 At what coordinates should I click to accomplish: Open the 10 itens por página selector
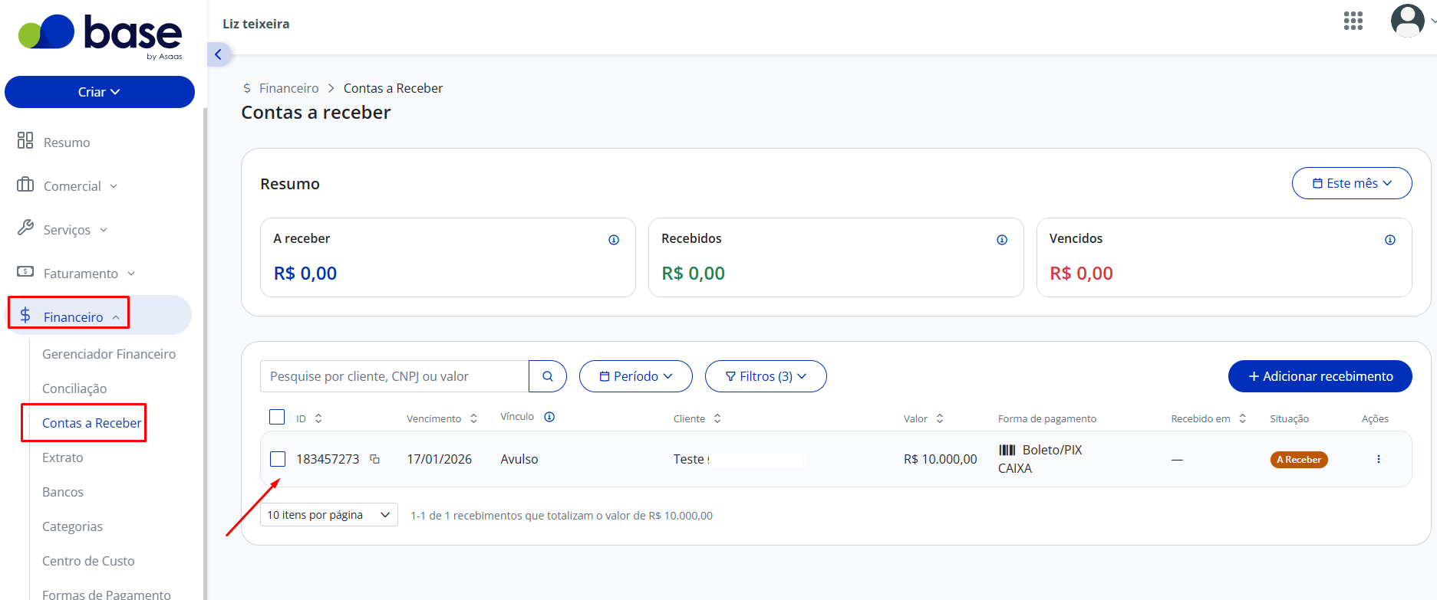pyautogui.click(x=329, y=515)
